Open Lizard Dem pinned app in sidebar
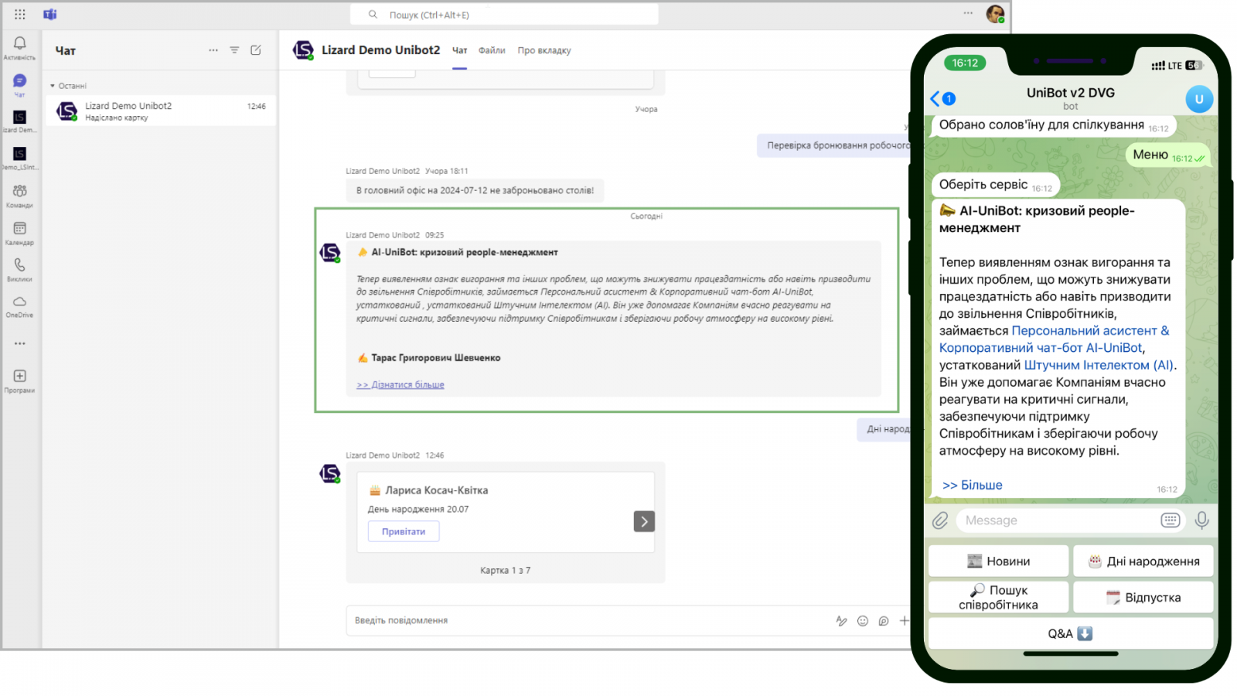Viewport: 1237px width, 696px height. (19, 121)
